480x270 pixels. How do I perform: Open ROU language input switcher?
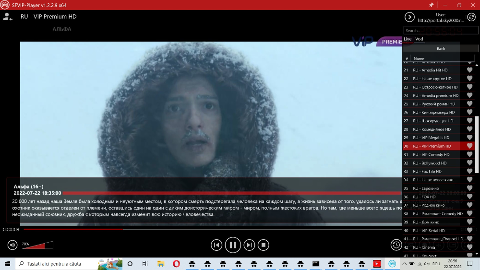(x=436, y=264)
